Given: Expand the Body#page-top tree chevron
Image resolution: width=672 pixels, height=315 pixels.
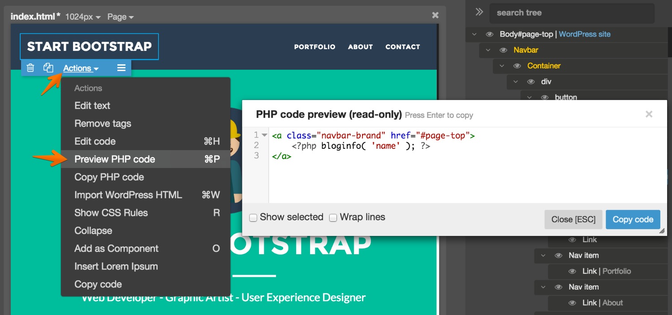Looking at the screenshot, I should point(474,34).
